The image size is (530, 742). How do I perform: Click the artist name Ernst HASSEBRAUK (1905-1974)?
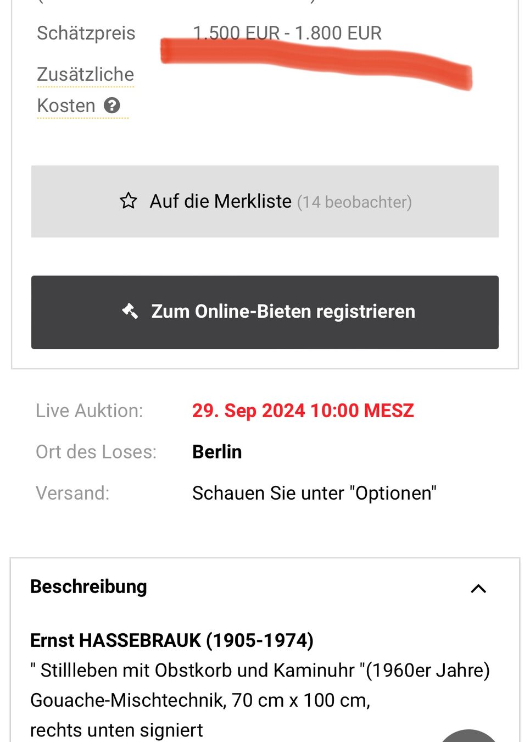(172, 640)
